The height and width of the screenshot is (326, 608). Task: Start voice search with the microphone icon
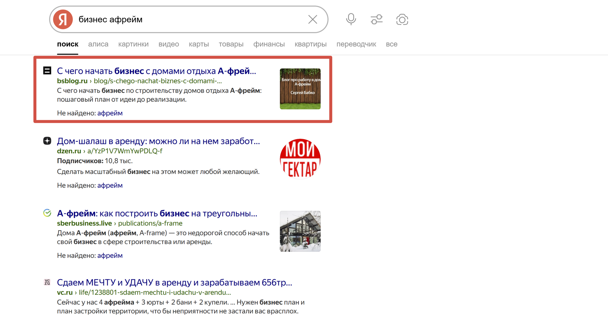(x=351, y=19)
